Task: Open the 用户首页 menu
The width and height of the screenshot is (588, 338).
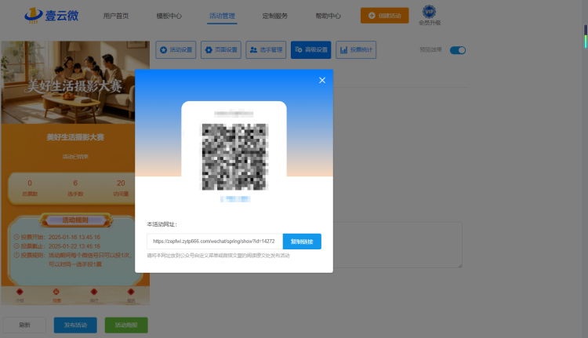Action: 116,16
